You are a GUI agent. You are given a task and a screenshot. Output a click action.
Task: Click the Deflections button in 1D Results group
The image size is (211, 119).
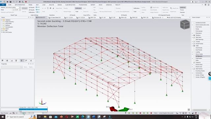click(78, 8)
